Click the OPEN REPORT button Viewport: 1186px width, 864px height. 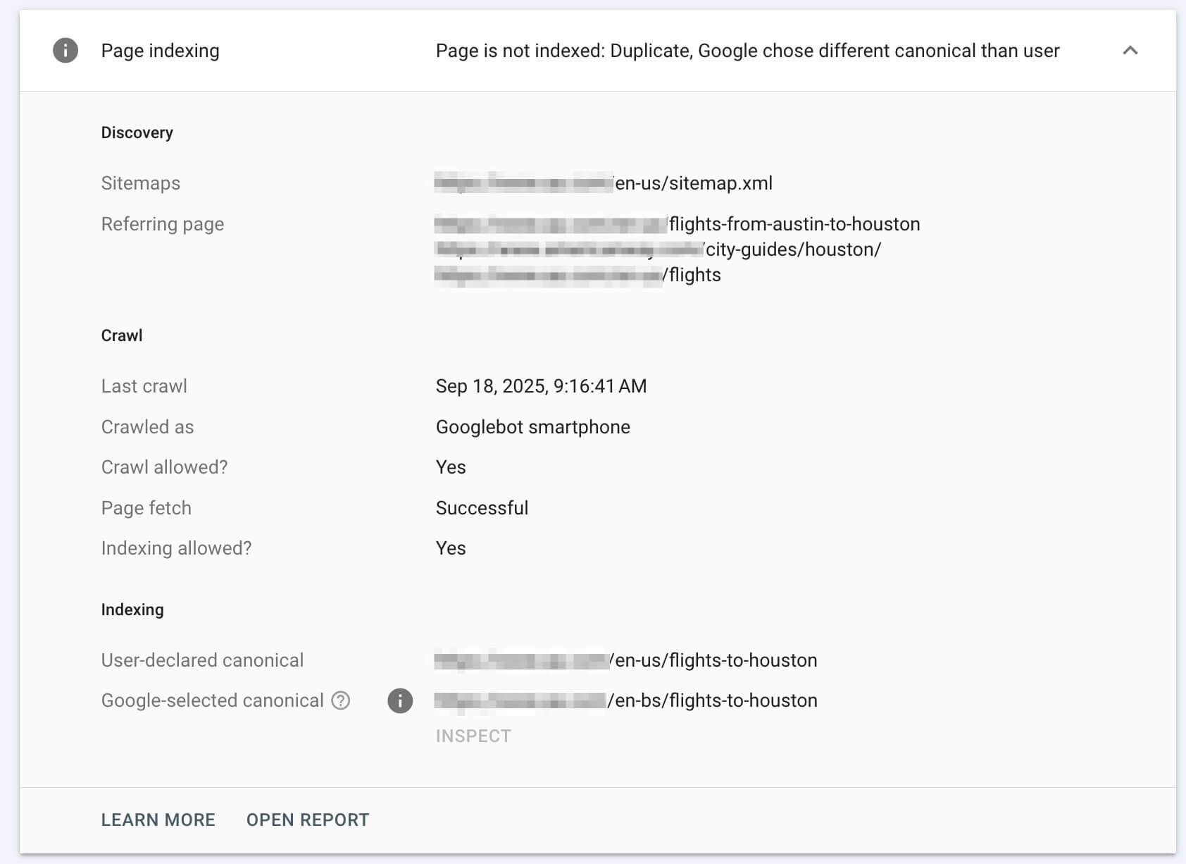pyautogui.click(x=308, y=820)
